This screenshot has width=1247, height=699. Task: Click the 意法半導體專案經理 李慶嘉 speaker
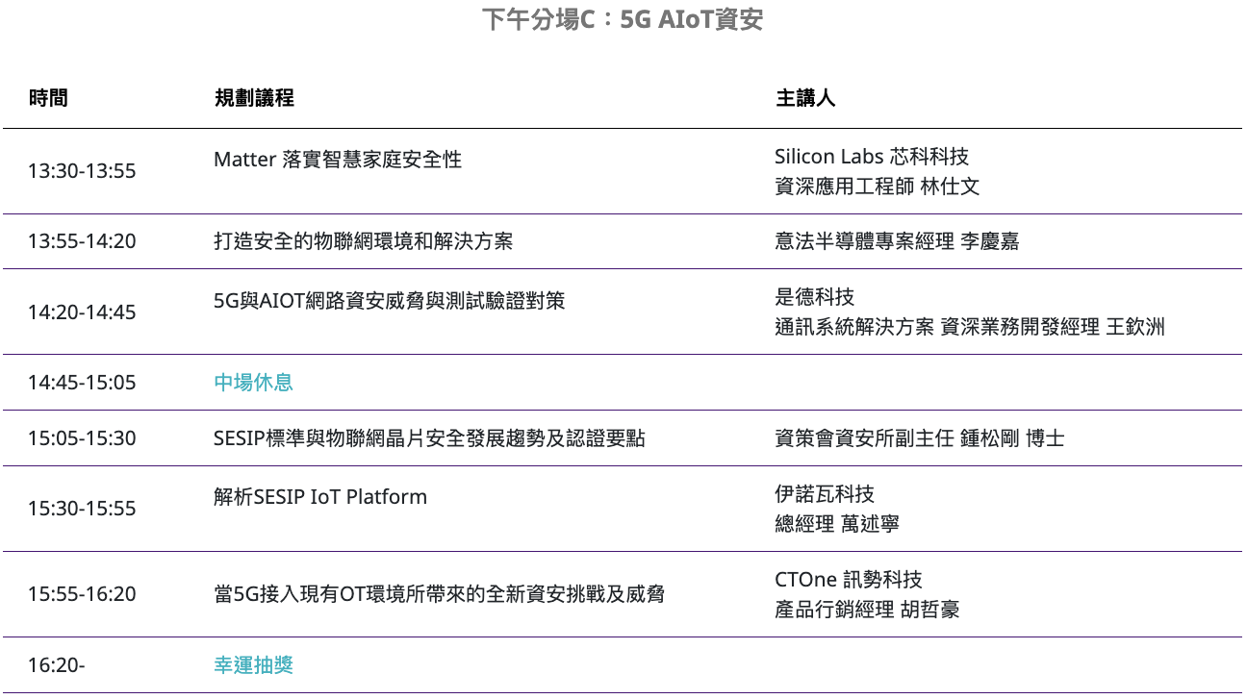pyautogui.click(x=896, y=241)
